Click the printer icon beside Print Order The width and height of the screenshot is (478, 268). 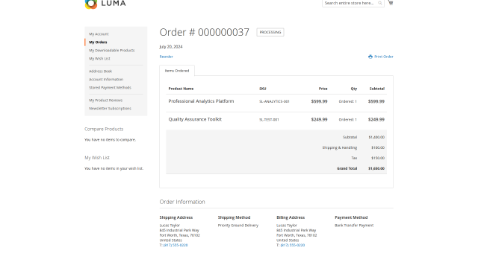(x=370, y=57)
